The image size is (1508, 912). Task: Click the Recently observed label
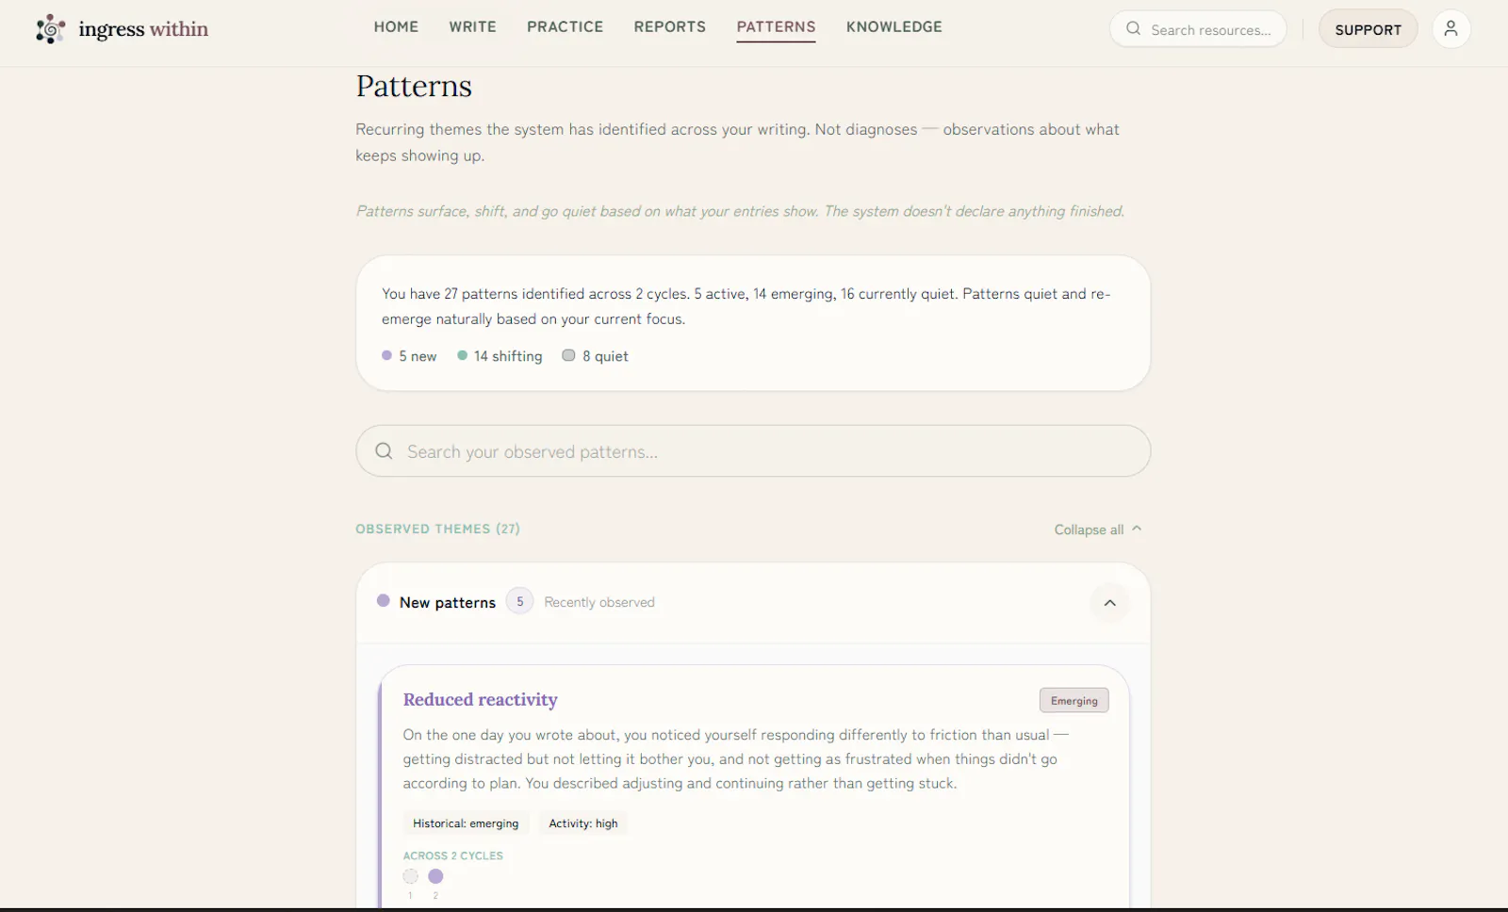[599, 602]
